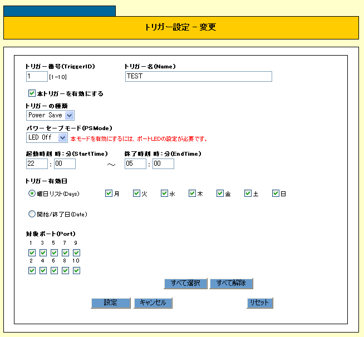This screenshot has height=337, width=364.
Task: Click the 対象ポート(Port) label
Action: [51, 234]
